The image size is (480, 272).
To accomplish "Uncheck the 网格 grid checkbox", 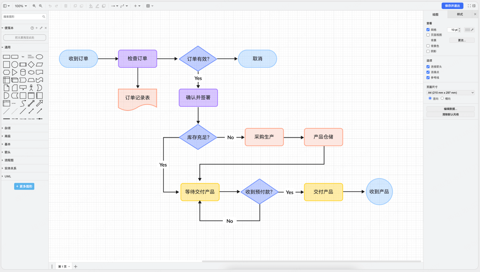I will click(428, 30).
